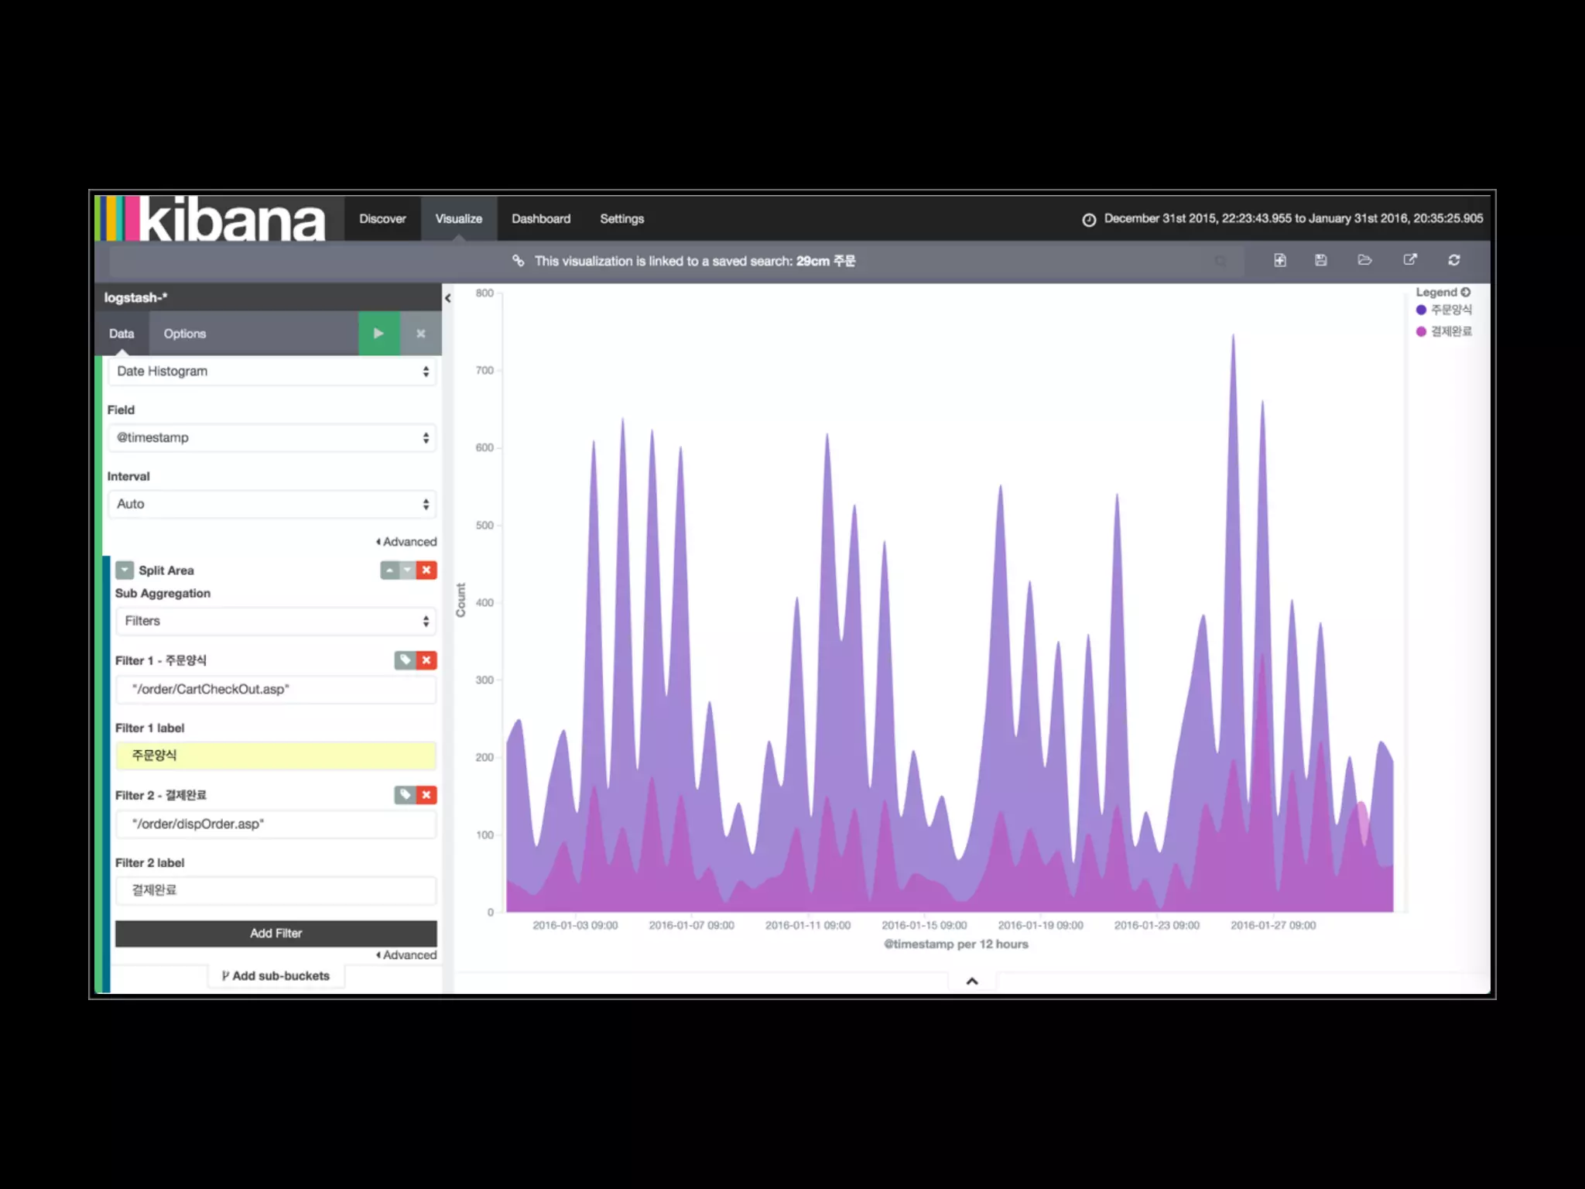Viewport: 1585px width, 1189px height.
Task: Click the purple 주문양식 legend color dot
Action: tap(1421, 310)
